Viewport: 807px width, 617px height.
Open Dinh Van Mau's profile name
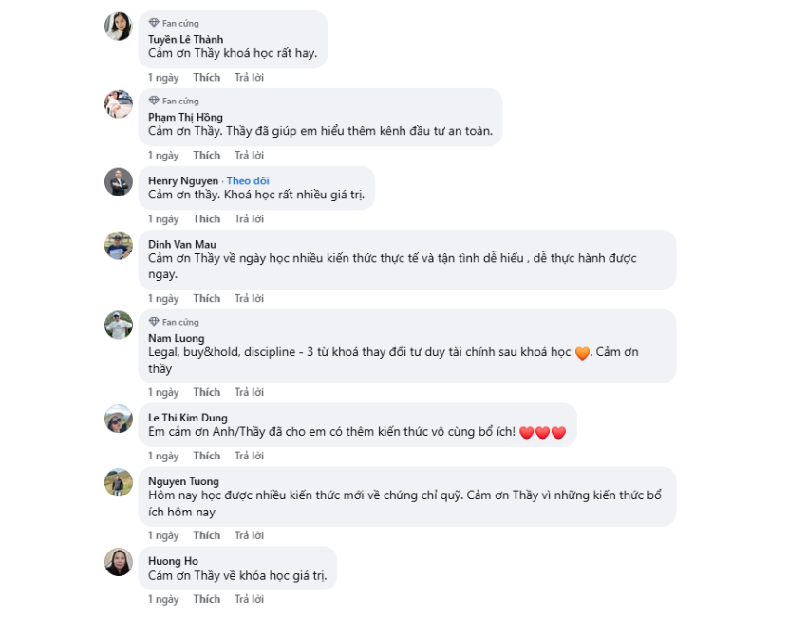(182, 244)
